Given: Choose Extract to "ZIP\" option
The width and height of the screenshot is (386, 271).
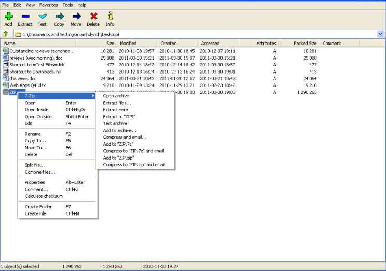Looking at the screenshot, I should pos(135,117).
